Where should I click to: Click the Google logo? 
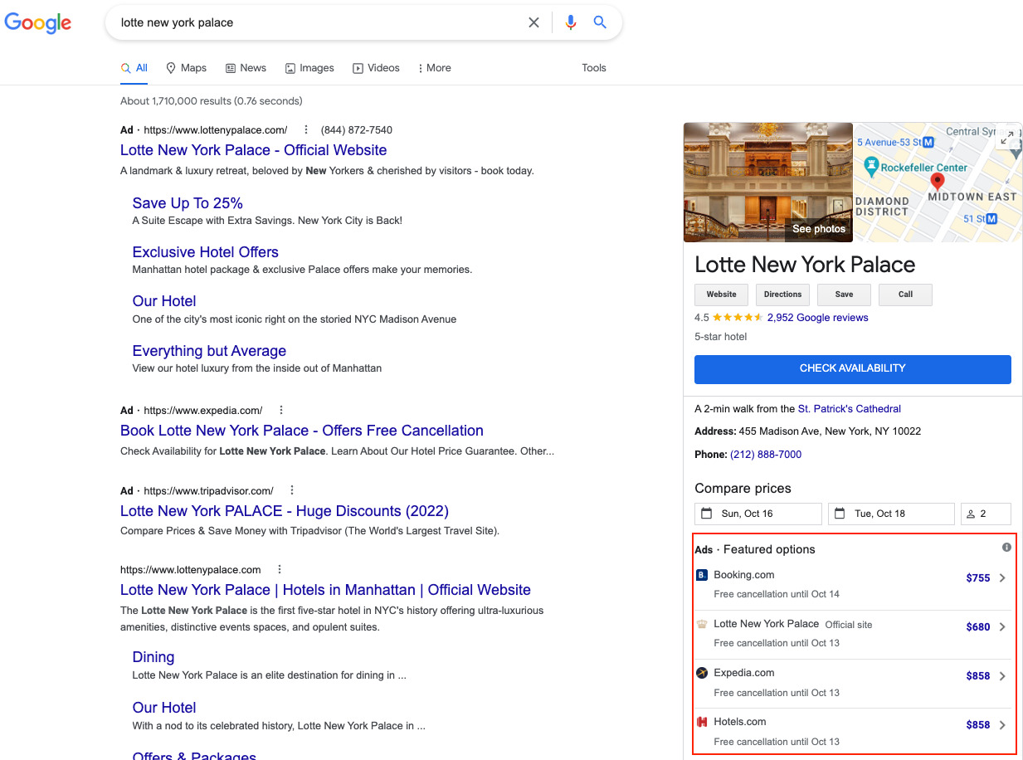38,23
